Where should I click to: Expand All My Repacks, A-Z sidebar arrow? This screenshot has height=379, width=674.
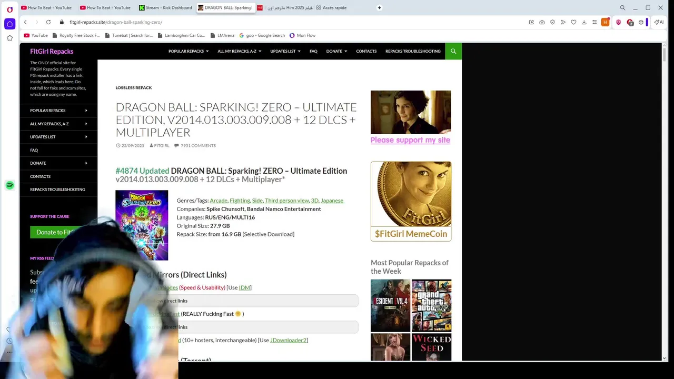pos(86,124)
